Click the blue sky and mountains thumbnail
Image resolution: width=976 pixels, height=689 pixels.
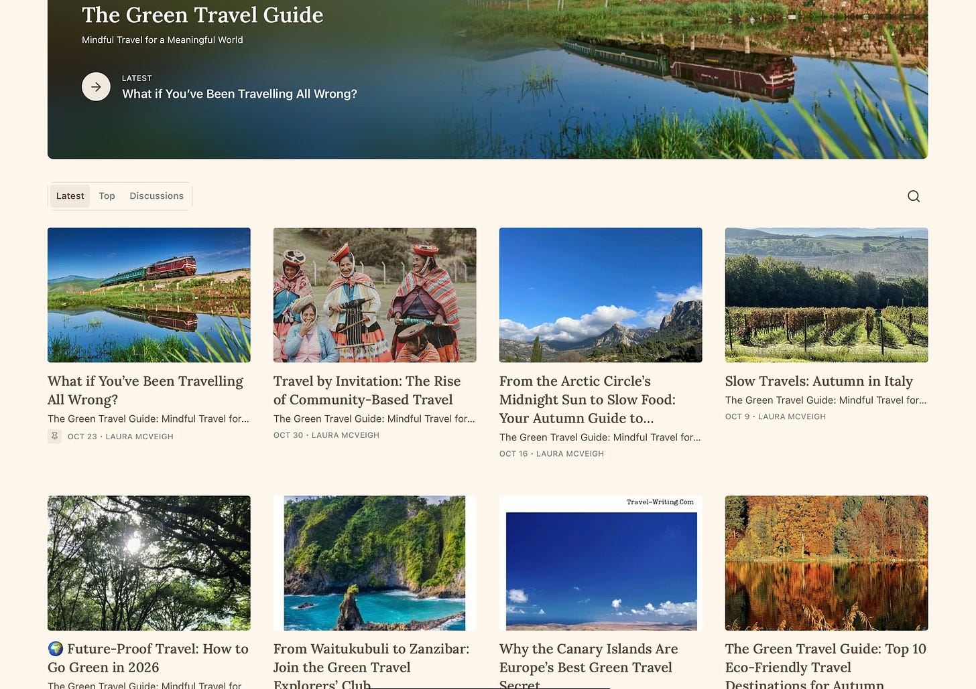(601, 295)
